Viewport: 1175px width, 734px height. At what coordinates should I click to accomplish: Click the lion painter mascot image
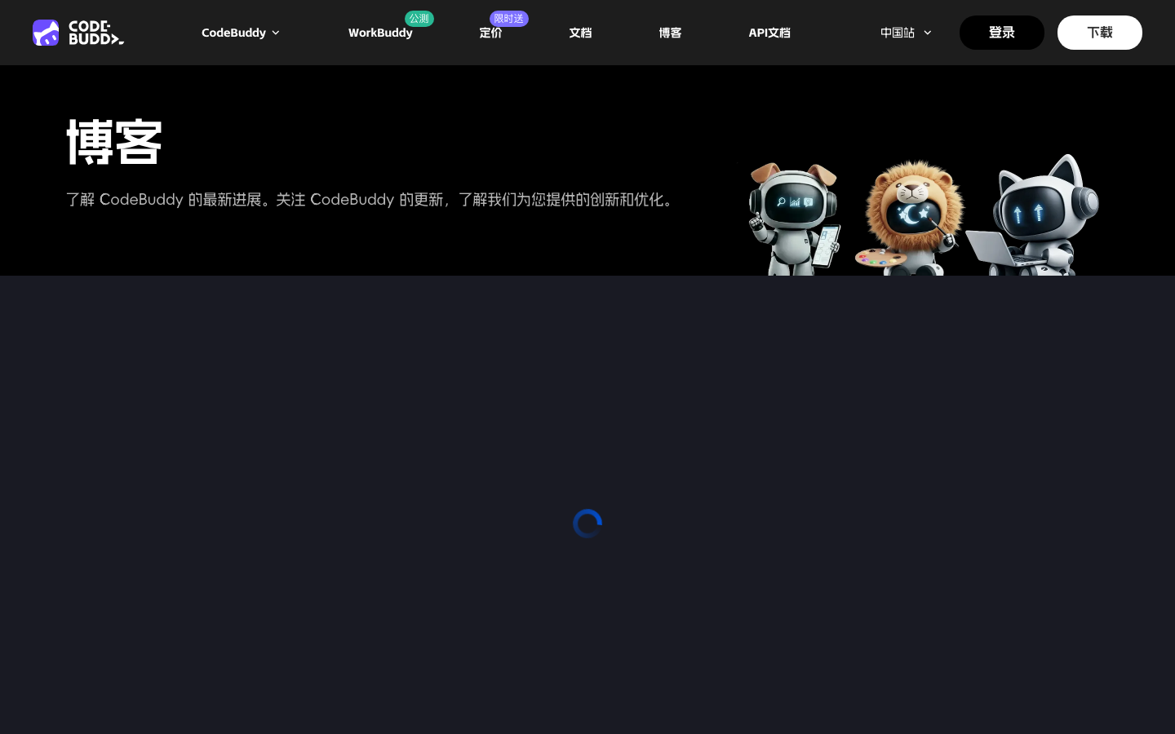tap(910, 218)
